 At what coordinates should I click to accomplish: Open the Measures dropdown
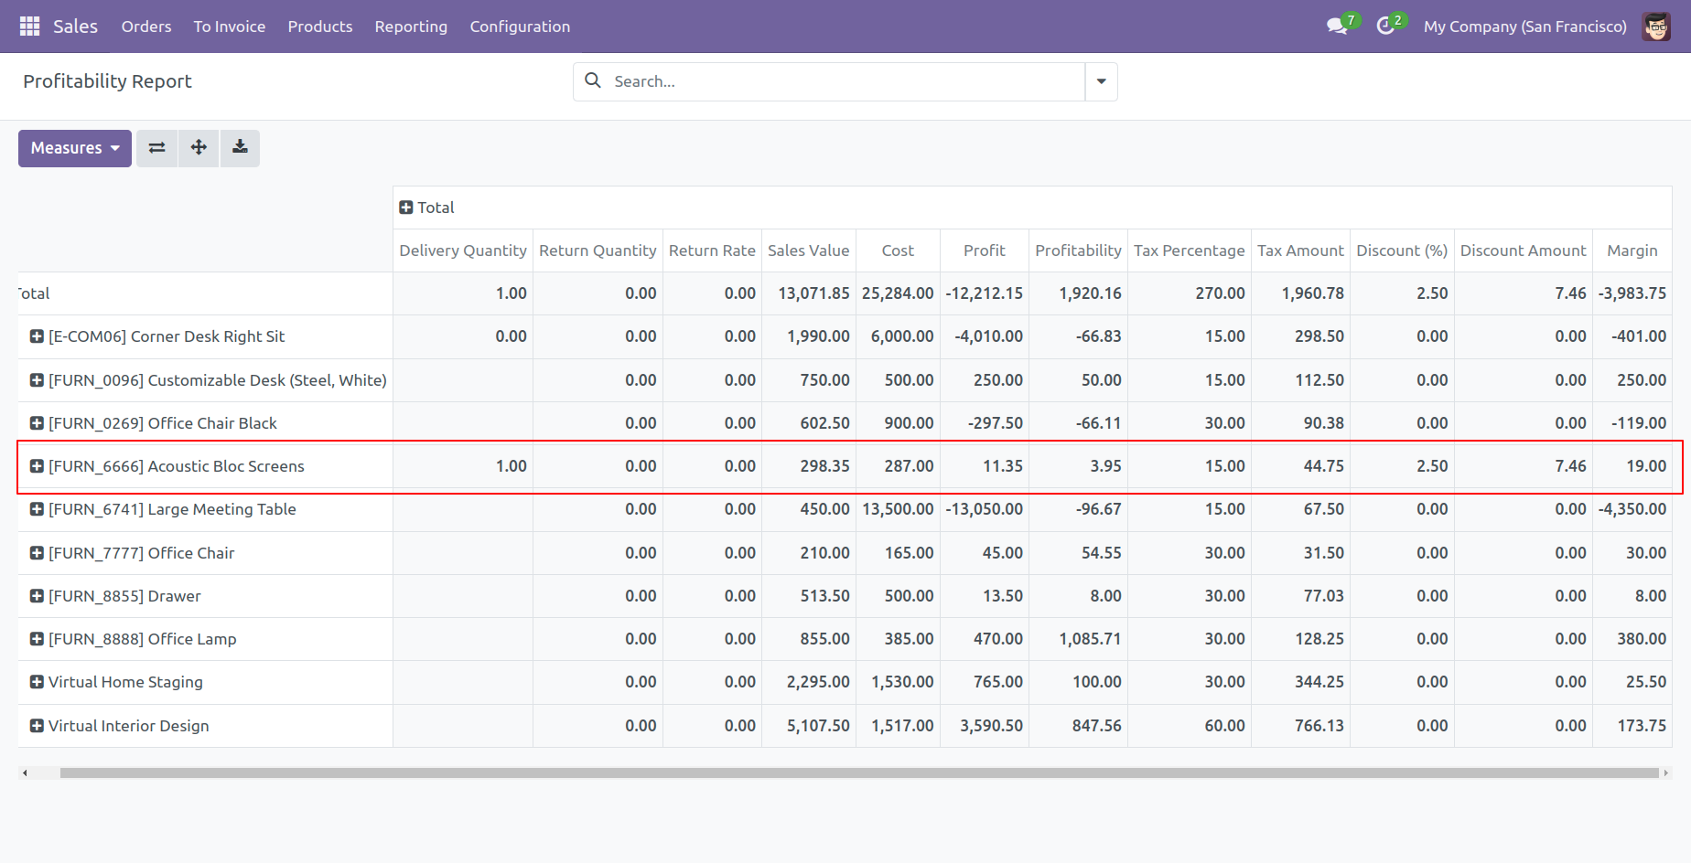pos(75,148)
